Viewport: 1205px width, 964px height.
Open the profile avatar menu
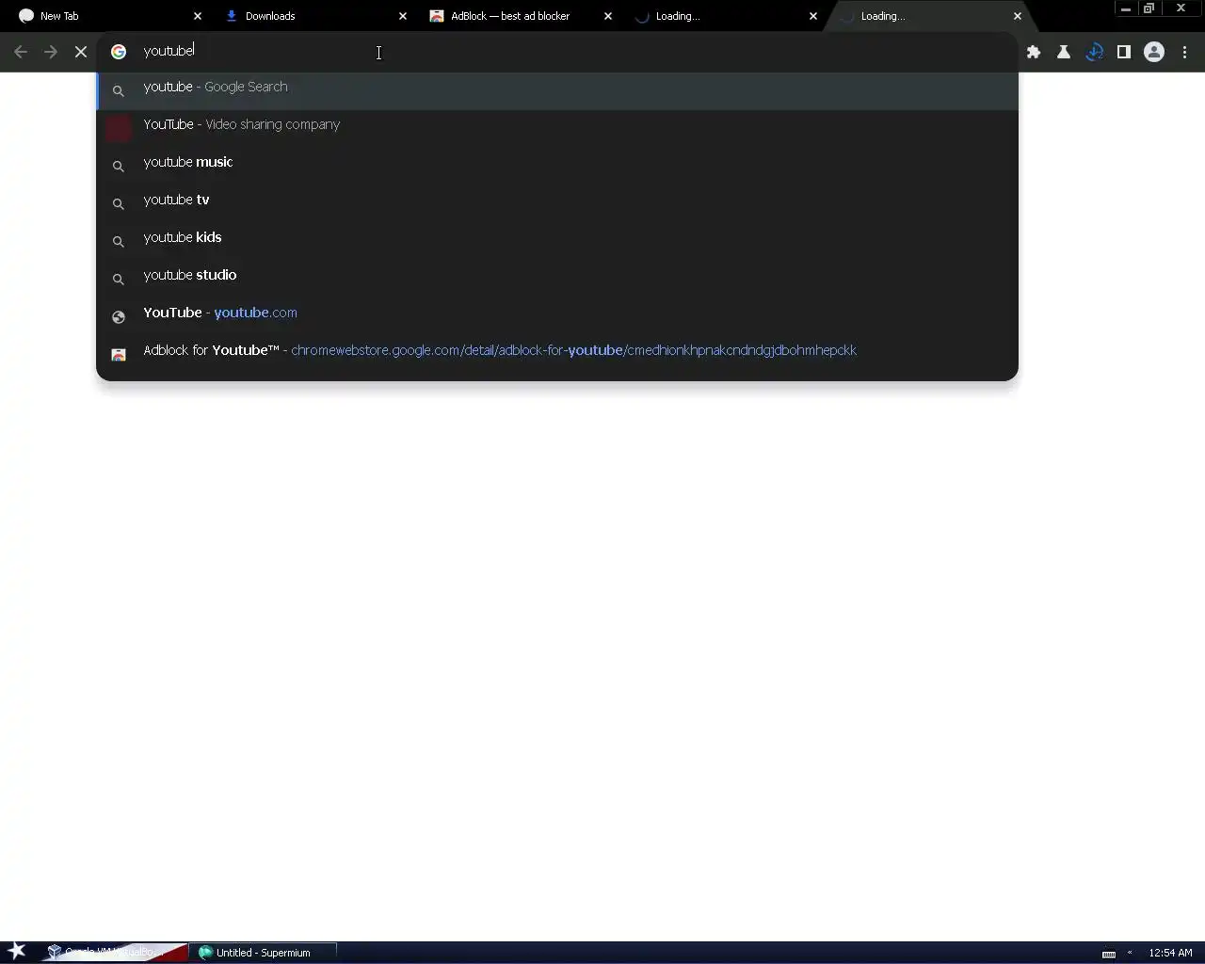coord(1154,52)
